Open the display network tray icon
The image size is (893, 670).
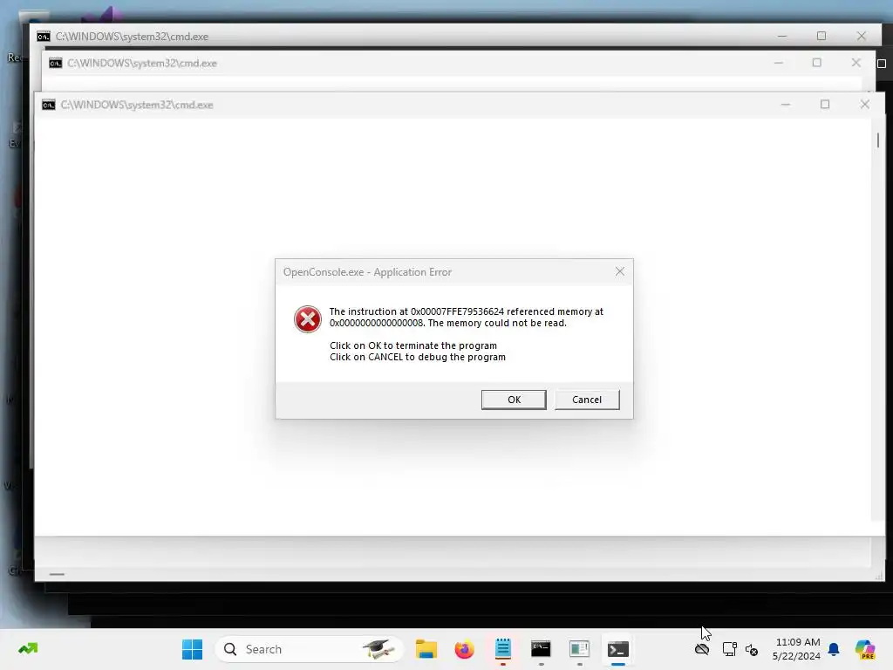pyautogui.click(x=730, y=649)
